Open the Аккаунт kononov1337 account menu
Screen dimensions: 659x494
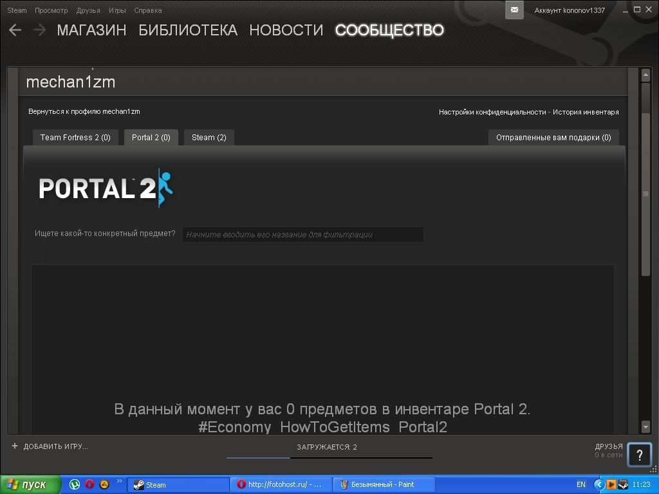569,10
